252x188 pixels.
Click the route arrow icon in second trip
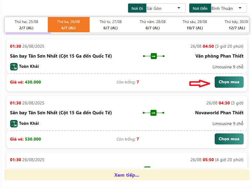(x=153, y=113)
